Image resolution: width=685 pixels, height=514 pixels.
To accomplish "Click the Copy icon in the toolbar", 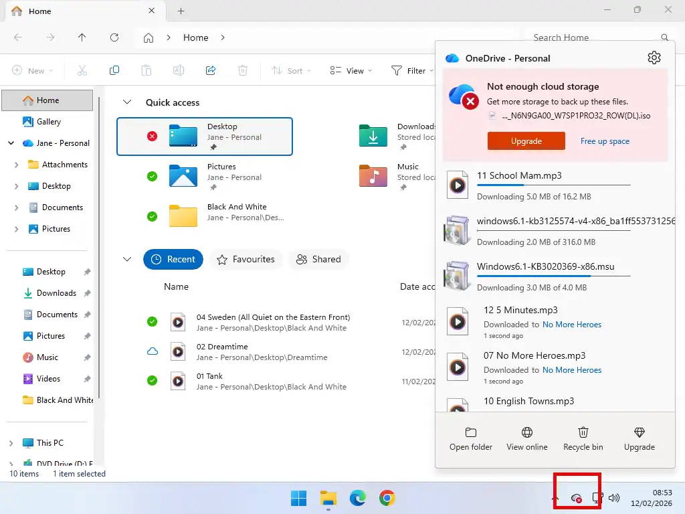I will coord(114,70).
